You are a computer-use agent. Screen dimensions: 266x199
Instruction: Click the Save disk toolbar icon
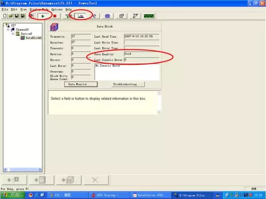(x=16, y=16)
